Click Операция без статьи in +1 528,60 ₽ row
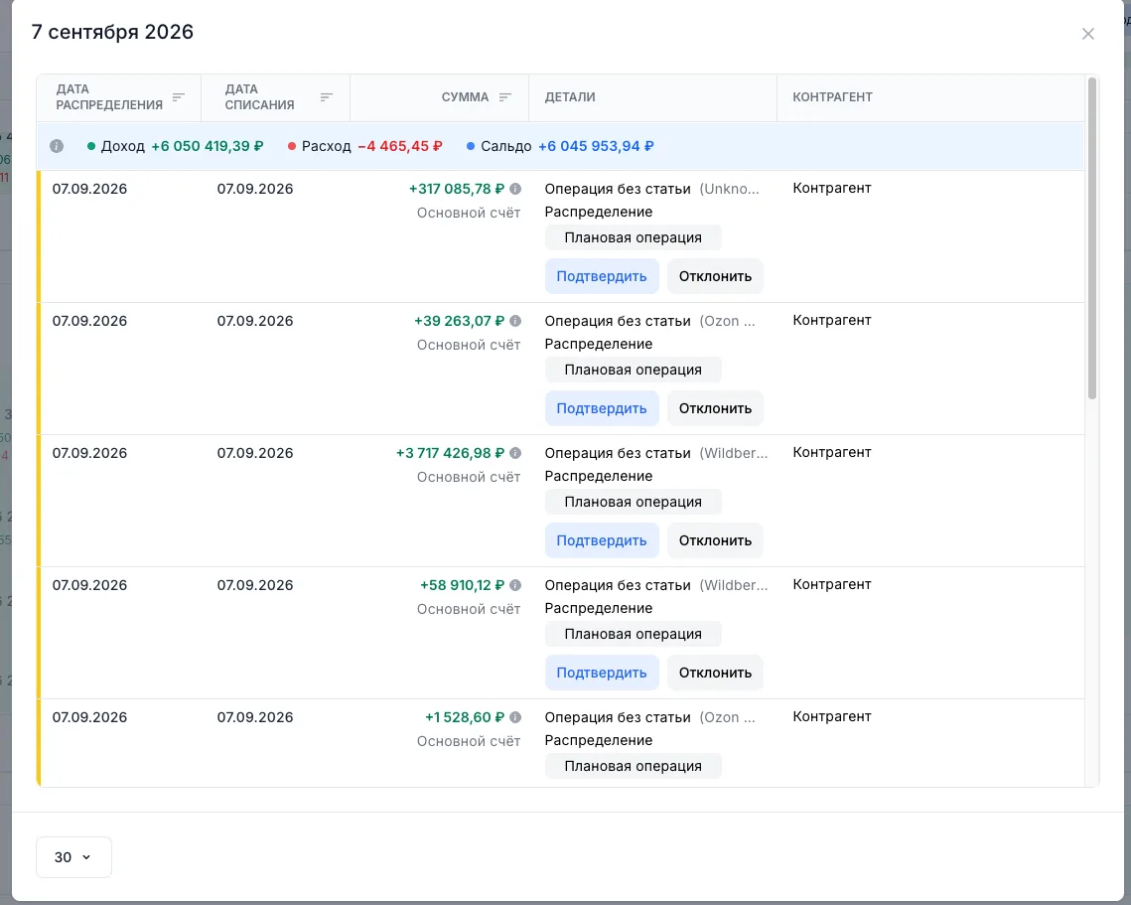Screen dimensions: 1131x905 click(x=618, y=716)
